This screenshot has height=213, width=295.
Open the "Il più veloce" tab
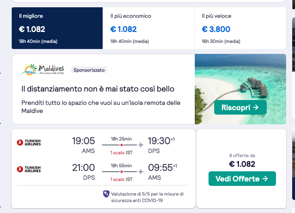(x=240, y=28)
